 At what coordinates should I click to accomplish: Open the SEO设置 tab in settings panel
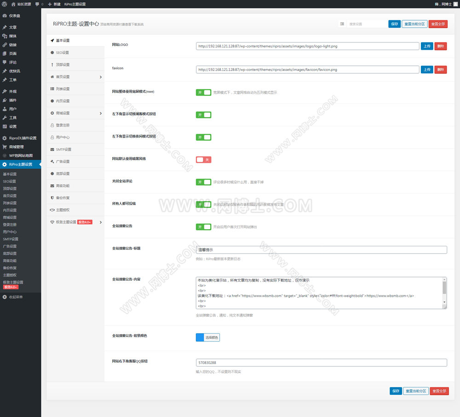[75, 52]
